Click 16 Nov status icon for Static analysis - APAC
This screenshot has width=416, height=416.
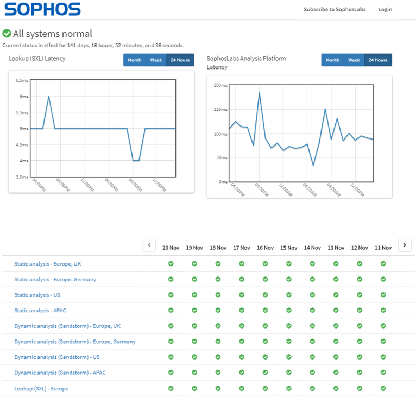click(x=266, y=310)
